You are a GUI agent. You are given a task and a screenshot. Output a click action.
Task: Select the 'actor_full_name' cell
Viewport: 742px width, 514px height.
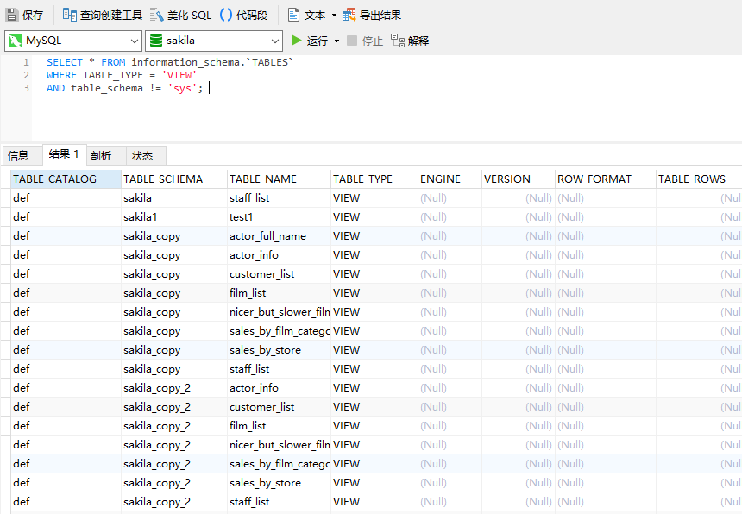[280, 236]
